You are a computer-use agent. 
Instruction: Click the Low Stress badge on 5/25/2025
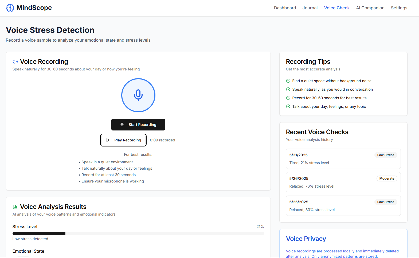coord(386,202)
